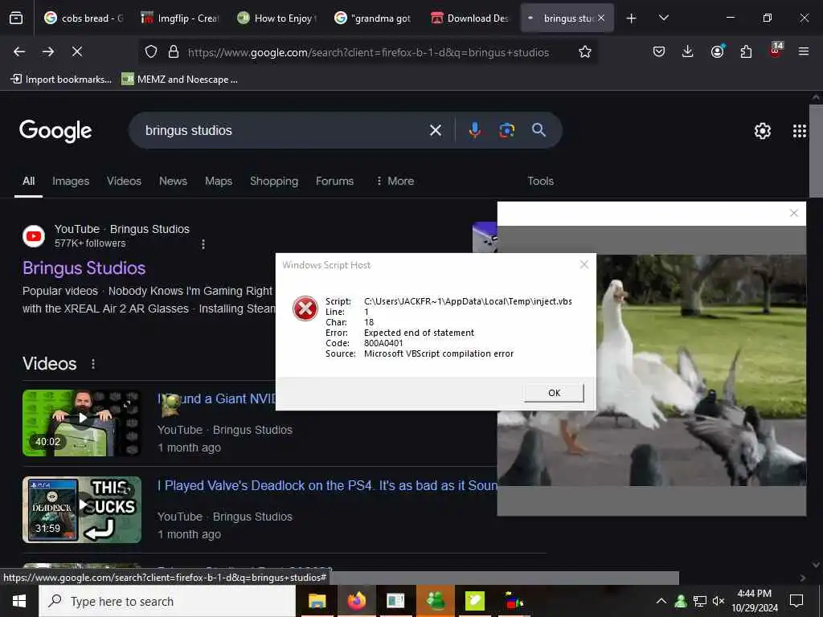Expand the More search filters
823x617 pixels.
[x=395, y=181]
